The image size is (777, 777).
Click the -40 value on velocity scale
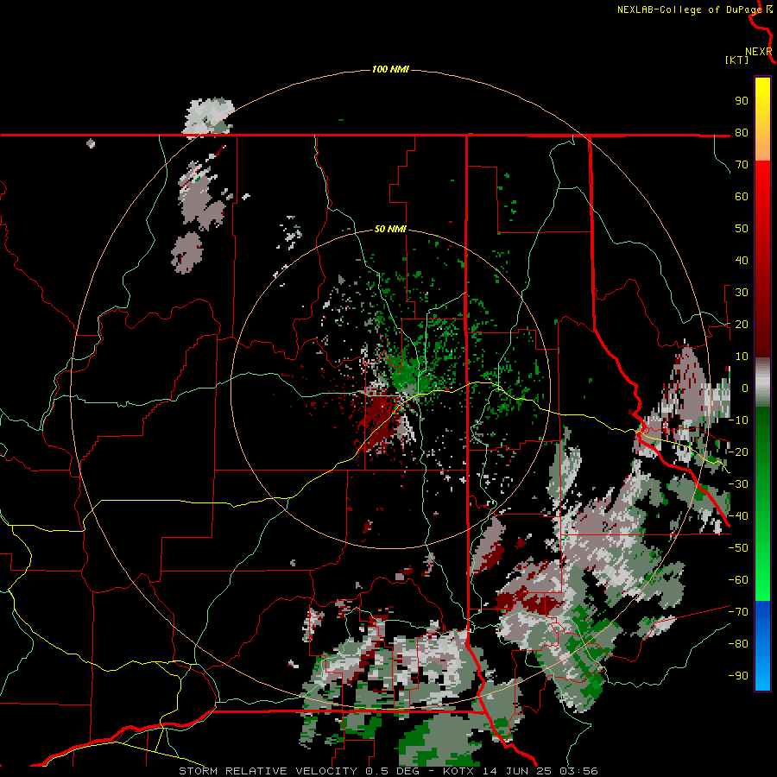(x=738, y=516)
